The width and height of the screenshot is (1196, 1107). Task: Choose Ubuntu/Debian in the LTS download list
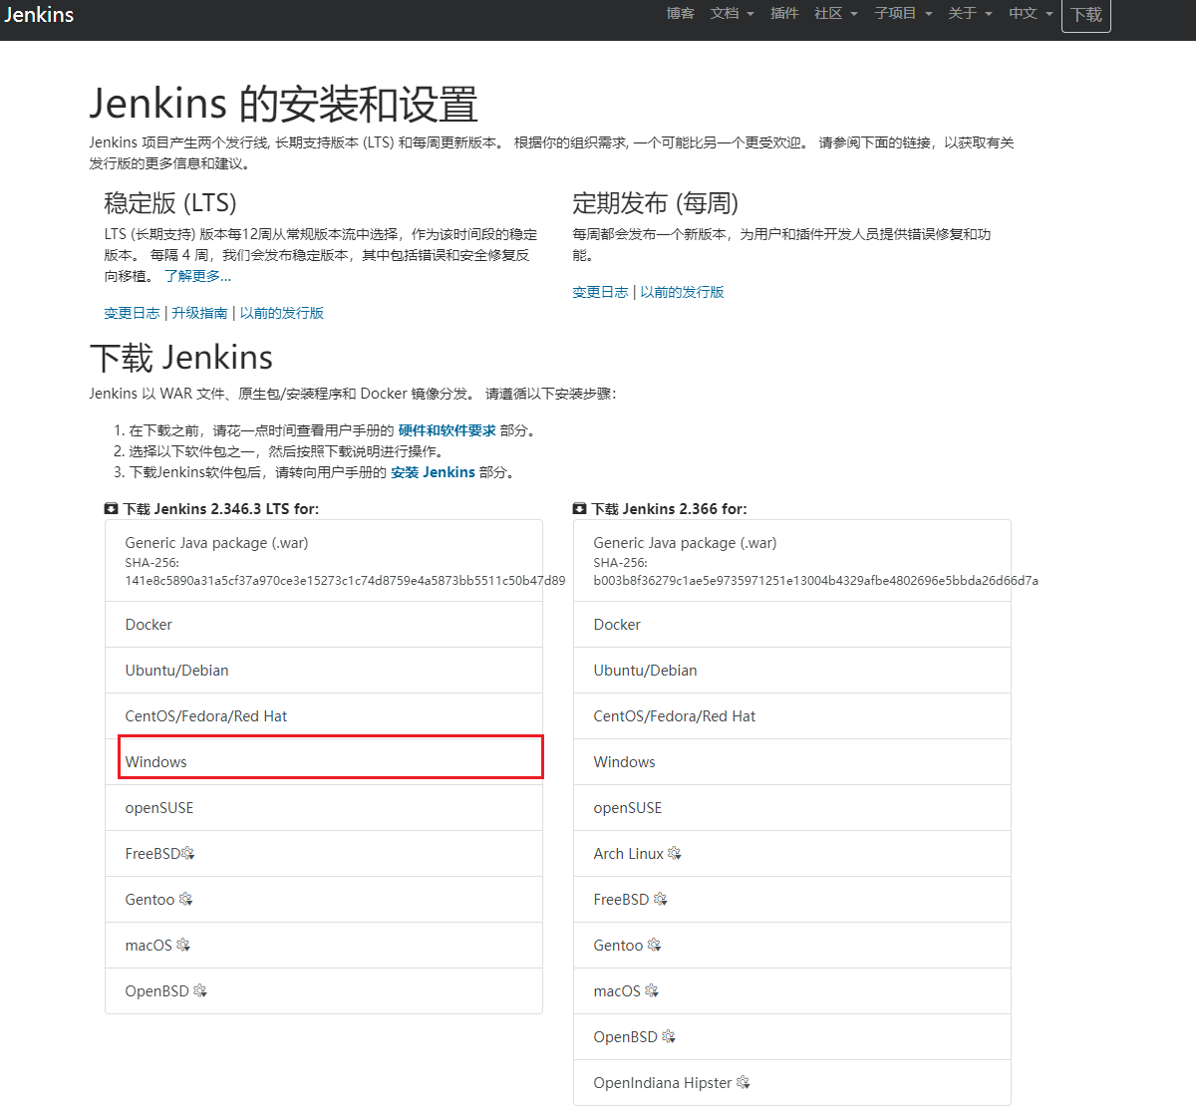point(324,671)
